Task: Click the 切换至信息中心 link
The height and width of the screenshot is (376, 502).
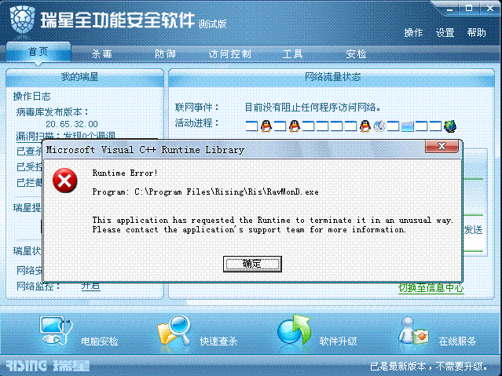Action: (431, 288)
